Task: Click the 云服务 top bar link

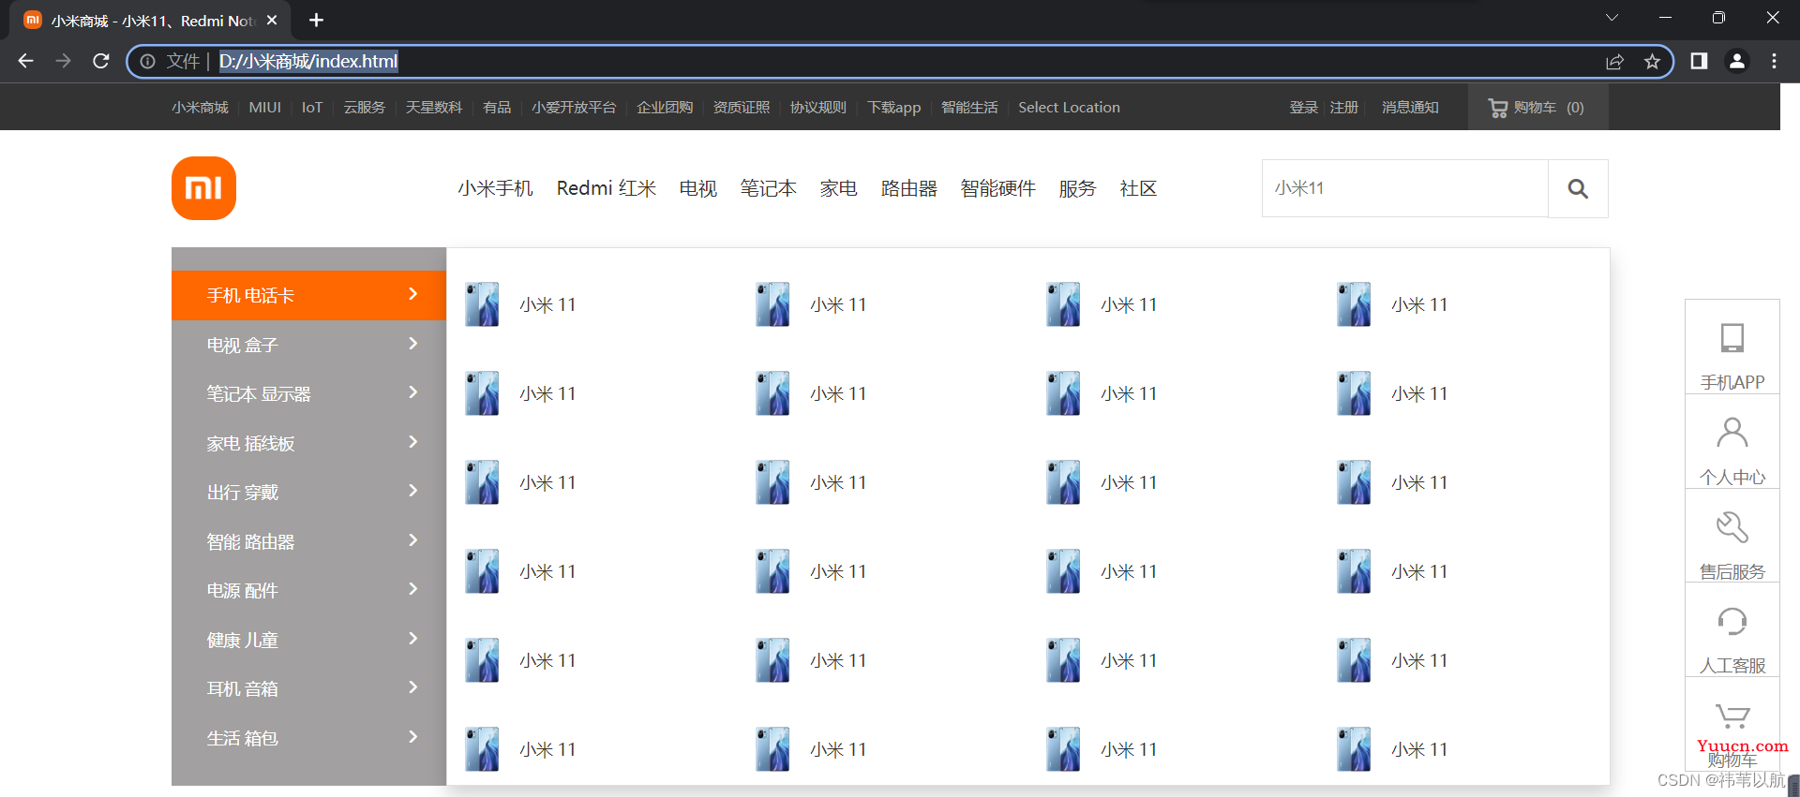Action: pos(365,108)
